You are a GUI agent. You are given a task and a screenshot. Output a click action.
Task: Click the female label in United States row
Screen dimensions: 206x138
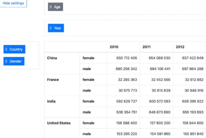point(89,123)
